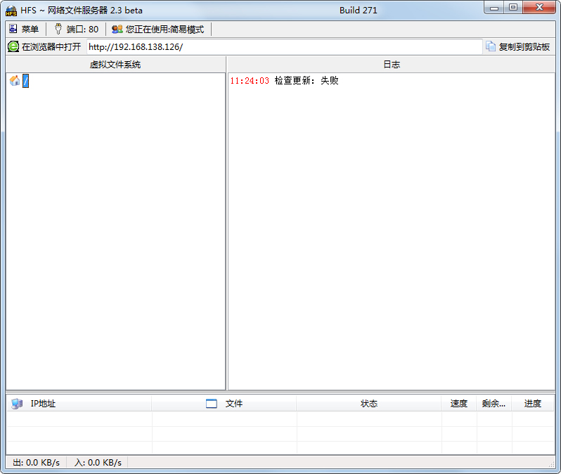Click the 11:24:03 timestamp in log
This screenshot has height=474, width=561.
pyautogui.click(x=250, y=81)
